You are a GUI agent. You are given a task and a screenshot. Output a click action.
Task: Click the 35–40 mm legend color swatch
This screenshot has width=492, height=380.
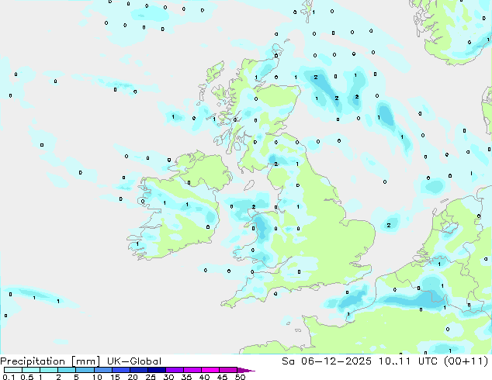[192, 370]
